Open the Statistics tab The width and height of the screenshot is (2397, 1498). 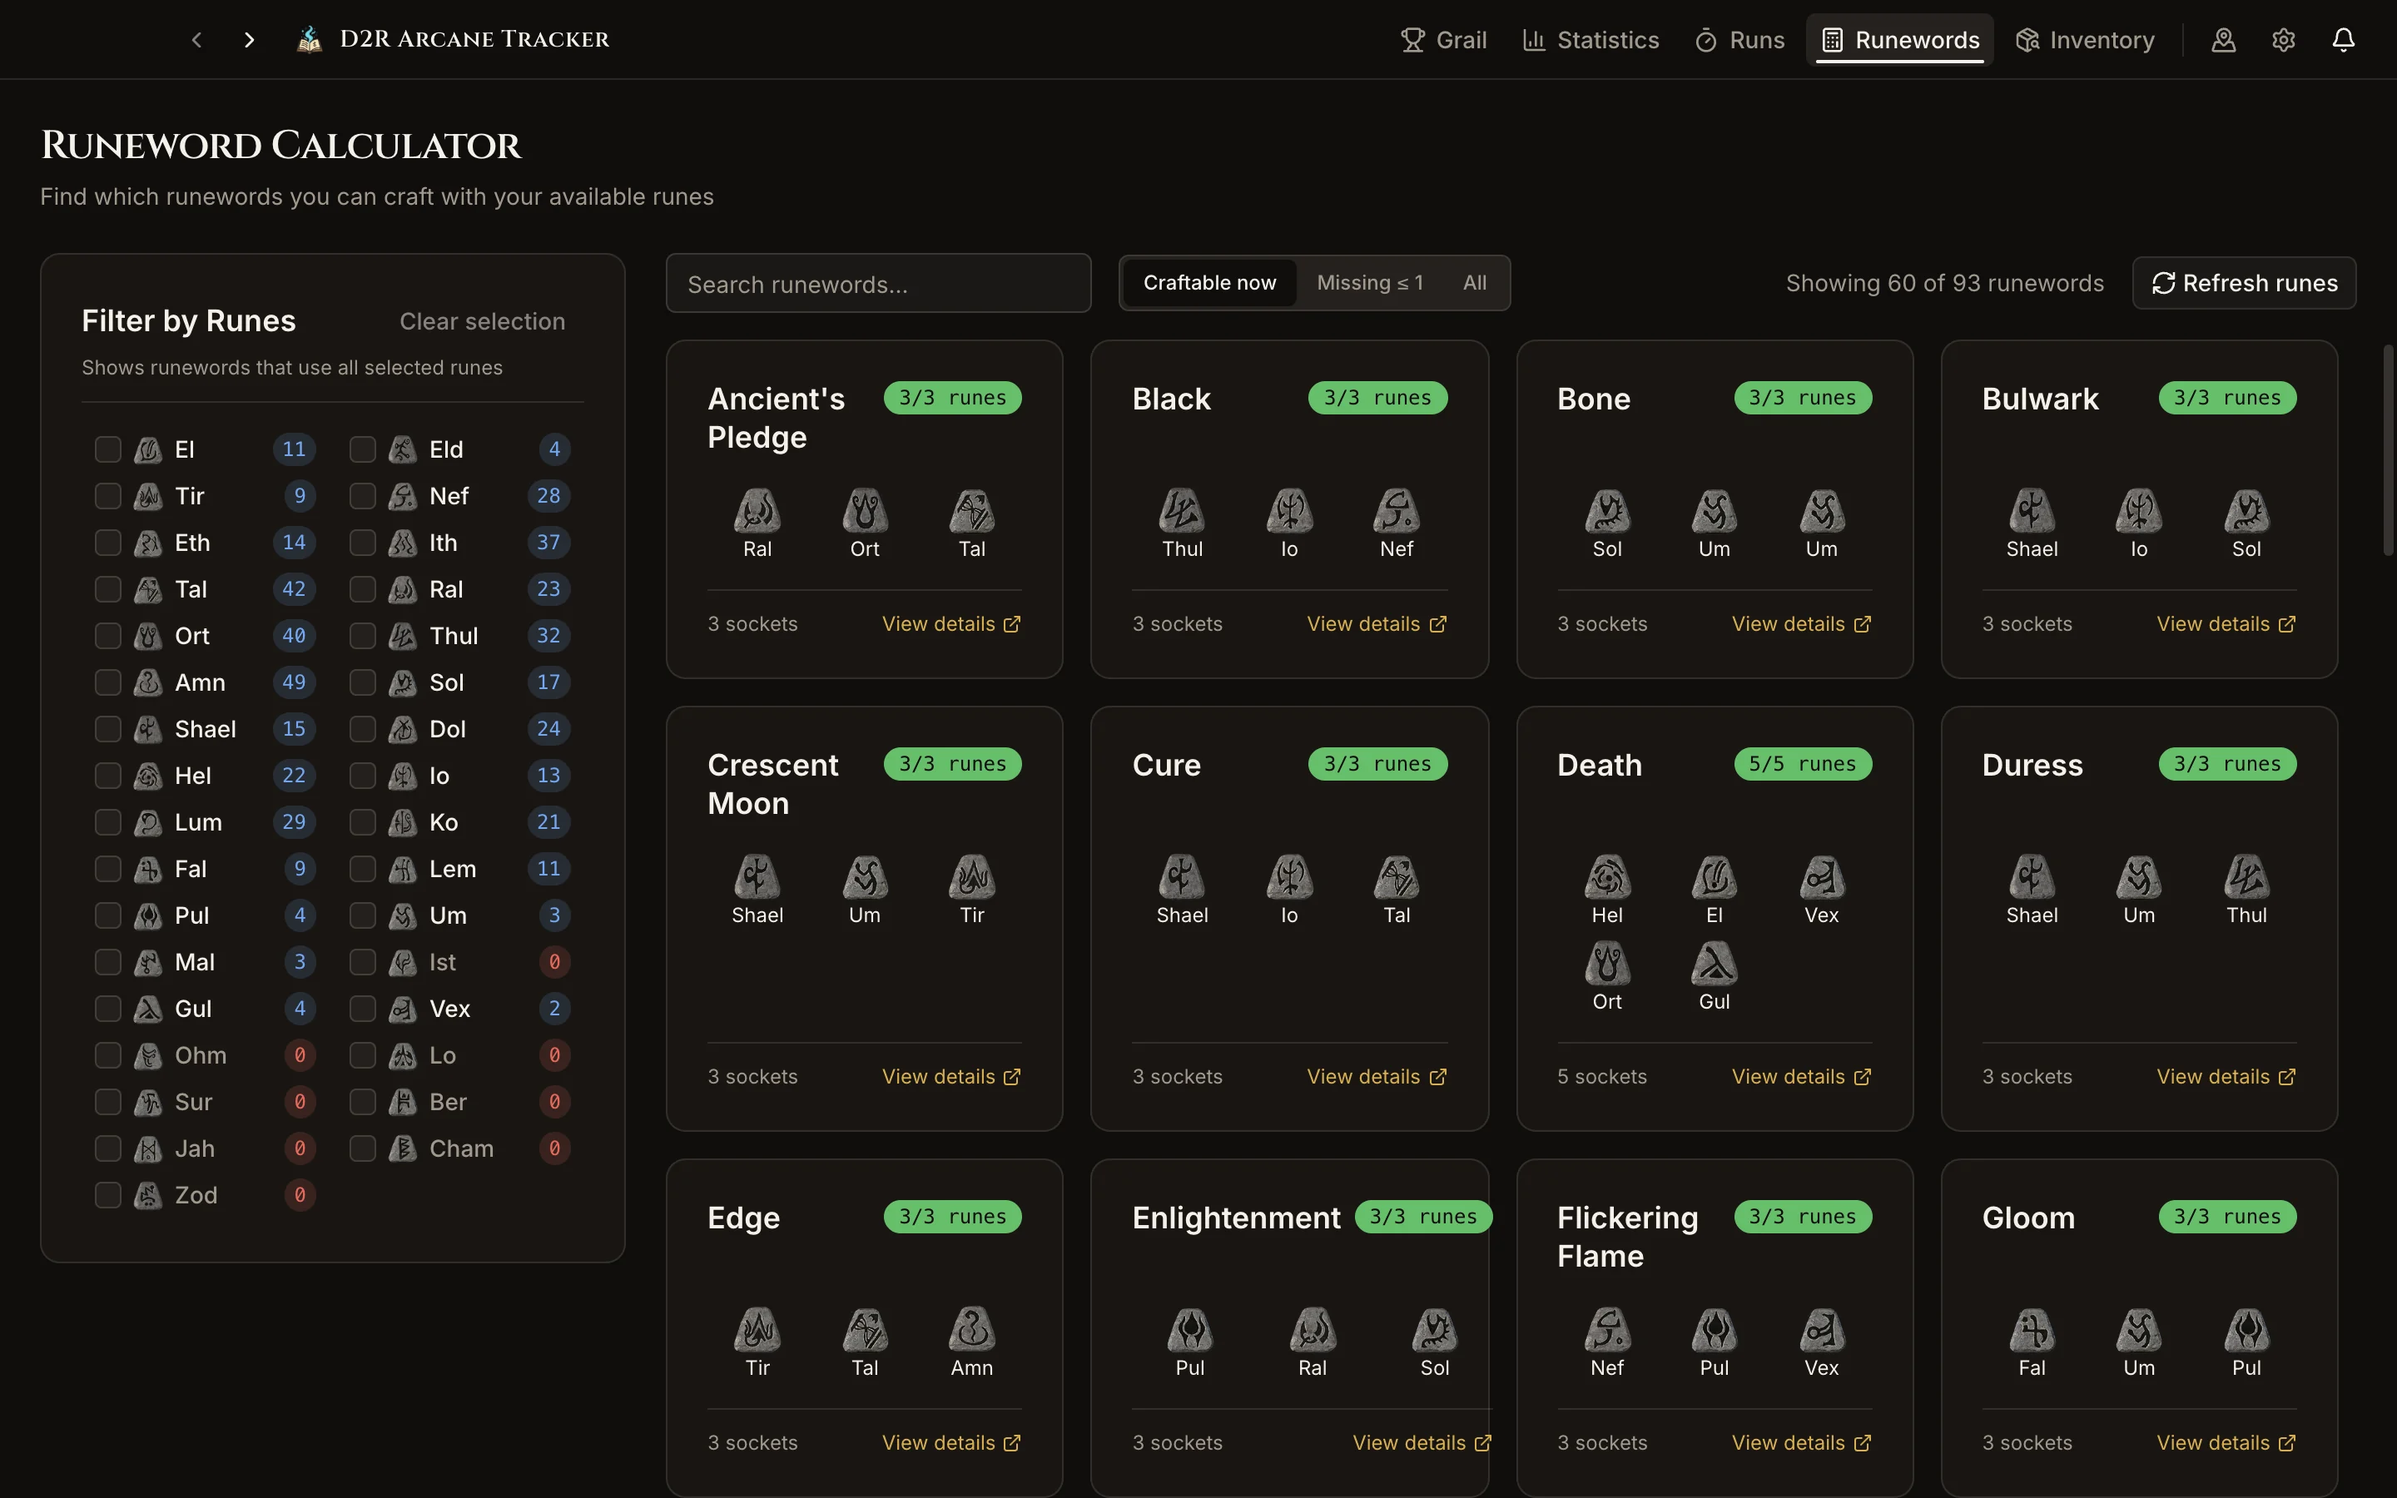(x=1591, y=40)
